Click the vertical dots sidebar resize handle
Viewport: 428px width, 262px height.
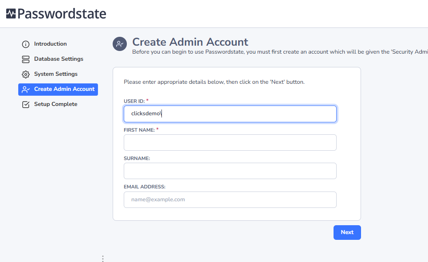coord(102,258)
